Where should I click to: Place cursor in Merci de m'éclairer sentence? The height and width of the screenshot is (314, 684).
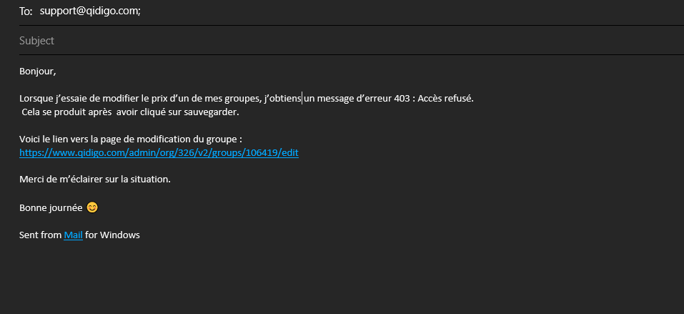[x=94, y=179]
